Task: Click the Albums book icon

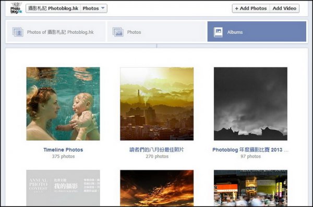Action: click(218, 32)
